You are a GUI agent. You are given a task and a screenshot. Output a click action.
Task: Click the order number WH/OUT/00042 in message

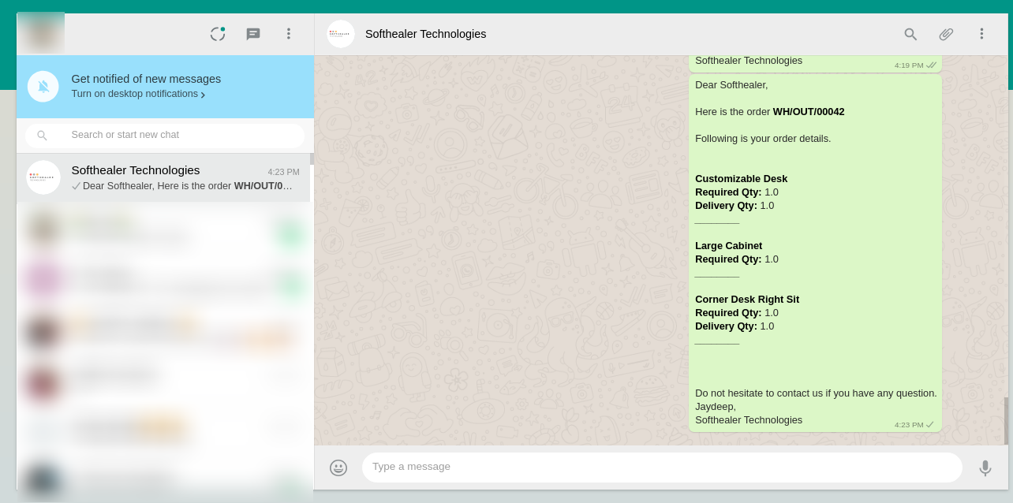pyautogui.click(x=809, y=112)
